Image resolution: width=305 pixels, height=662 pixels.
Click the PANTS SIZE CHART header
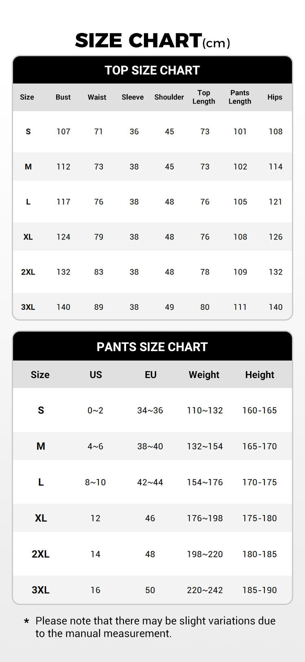tap(152, 347)
